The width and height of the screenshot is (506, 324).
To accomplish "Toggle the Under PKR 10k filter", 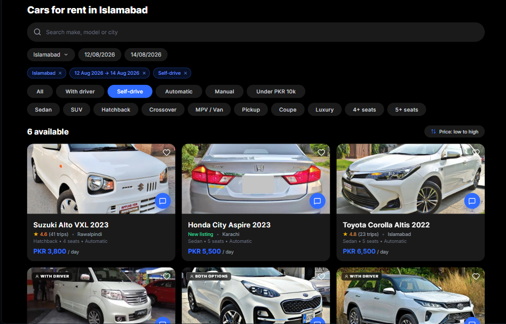I will 276,91.
